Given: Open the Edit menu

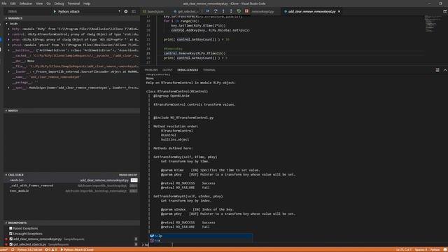Looking at the screenshot, I should pos(13,3).
